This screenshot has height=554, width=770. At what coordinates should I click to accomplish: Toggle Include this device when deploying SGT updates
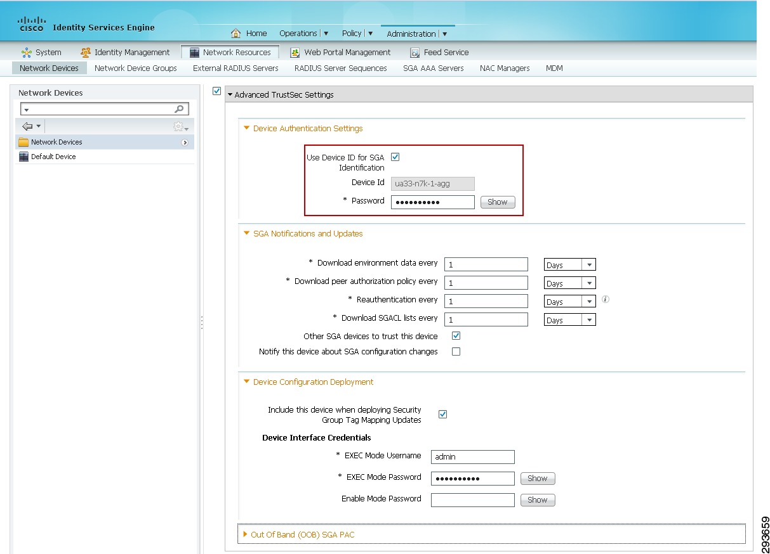click(x=443, y=415)
